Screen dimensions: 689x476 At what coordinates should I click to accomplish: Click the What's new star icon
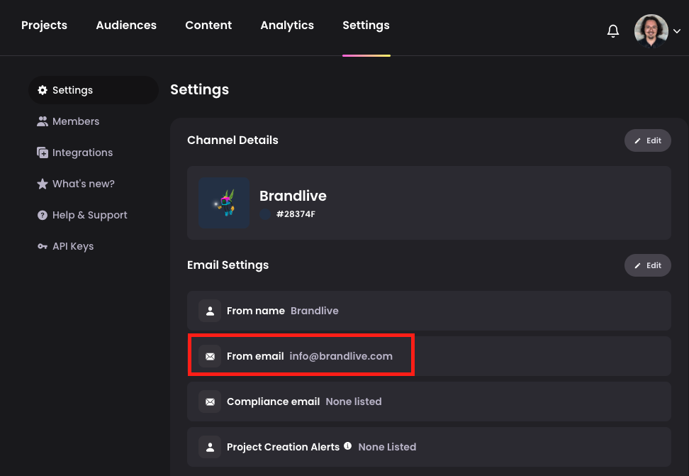pos(43,184)
